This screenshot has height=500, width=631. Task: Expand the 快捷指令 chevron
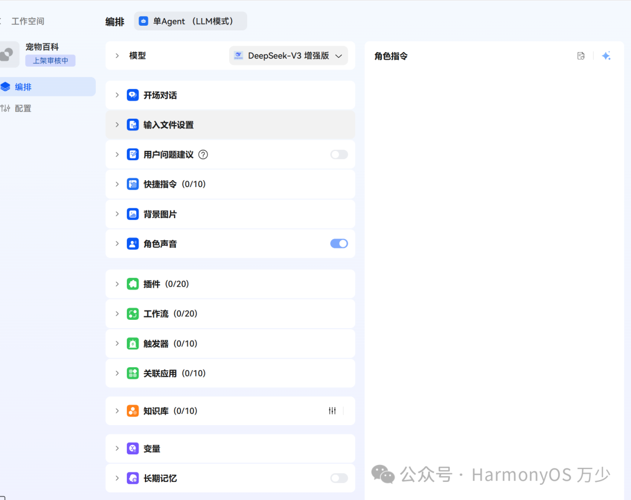point(117,184)
